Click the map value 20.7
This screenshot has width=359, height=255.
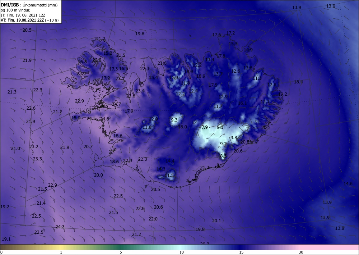[x=88, y=146]
